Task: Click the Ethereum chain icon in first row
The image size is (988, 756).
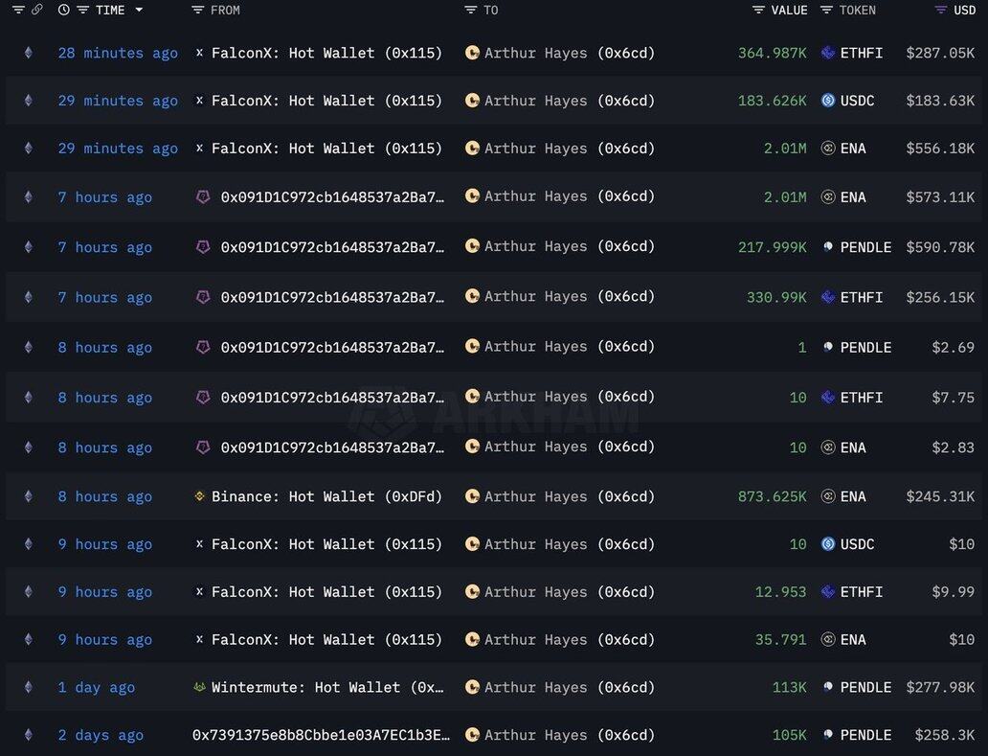Action: (28, 53)
